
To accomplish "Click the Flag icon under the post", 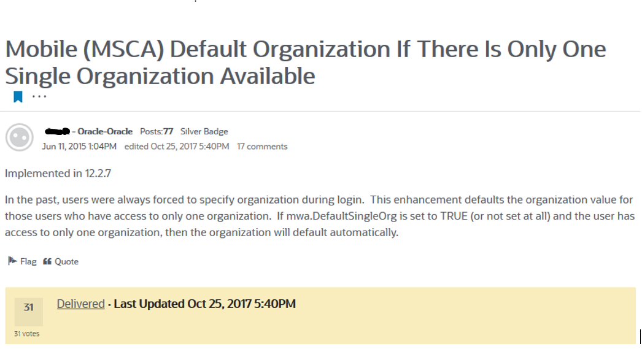I will [x=12, y=261].
